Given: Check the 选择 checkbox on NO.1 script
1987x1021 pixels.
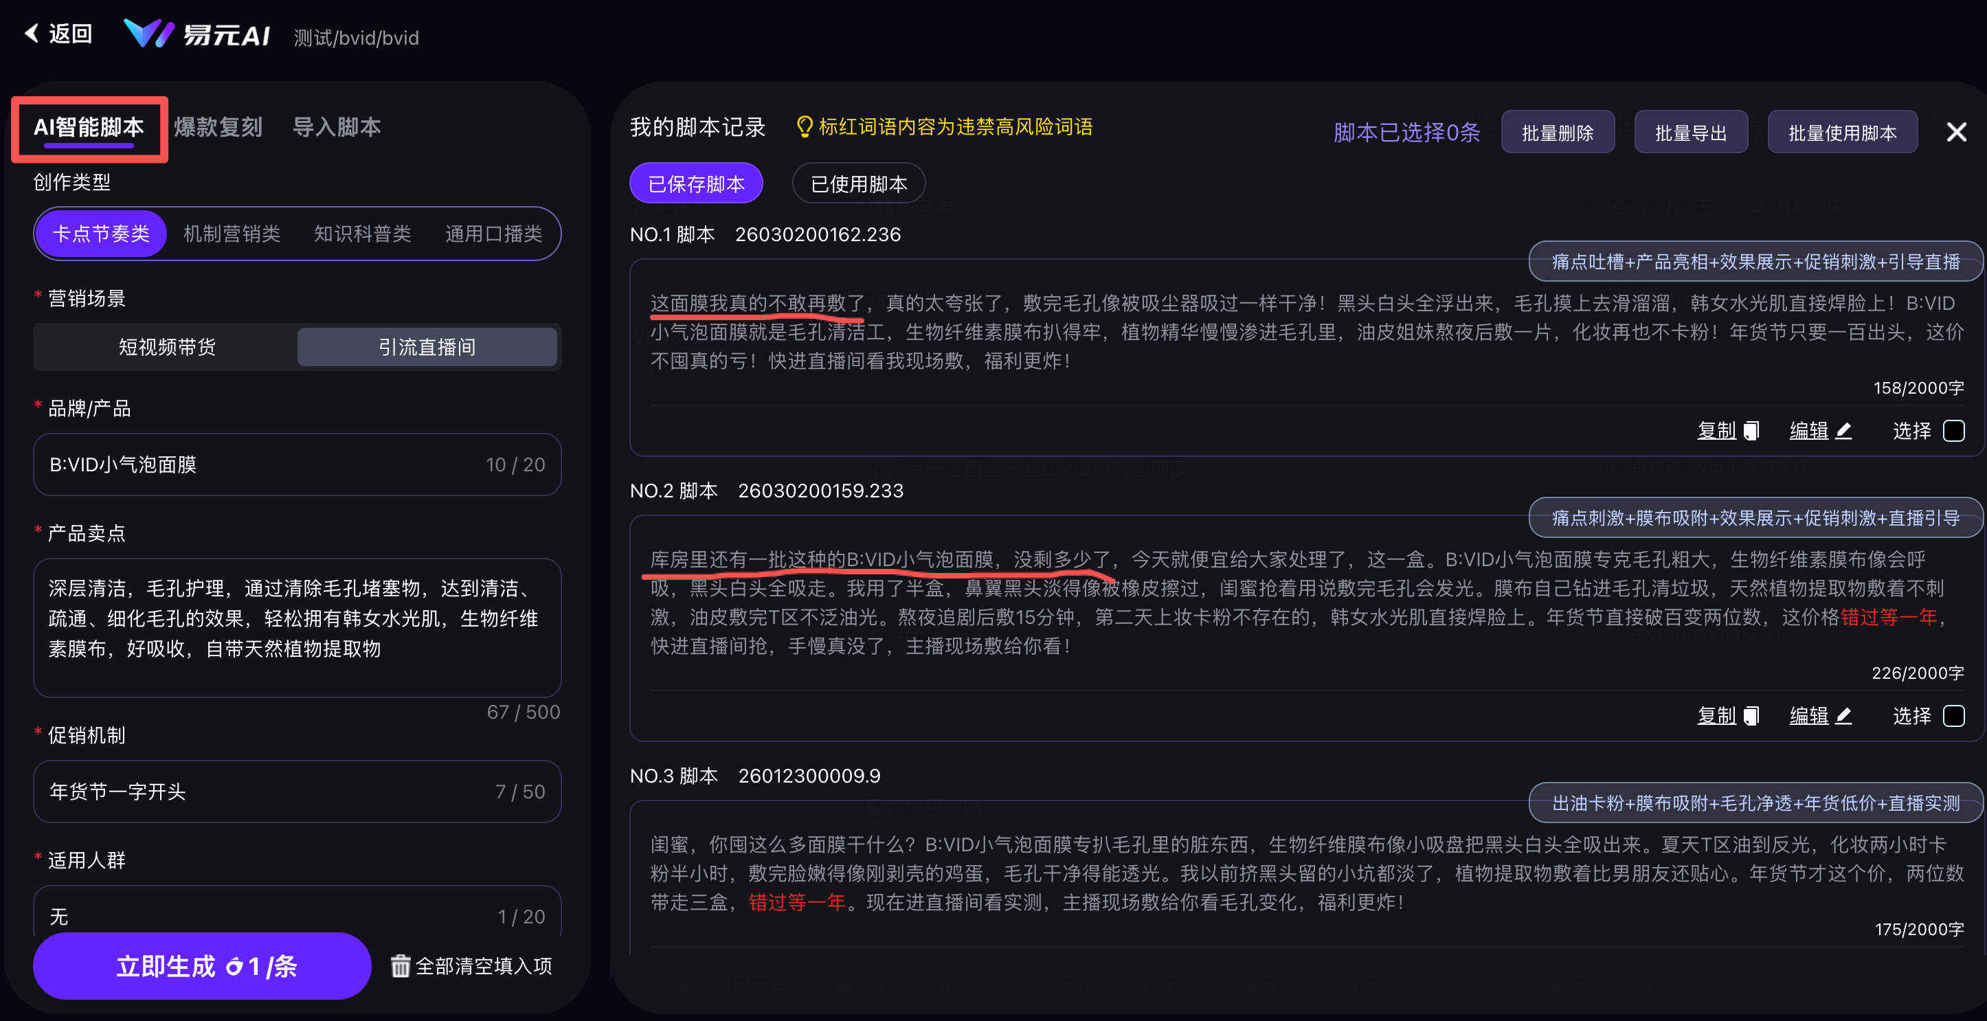Looking at the screenshot, I should pyautogui.click(x=1954, y=431).
